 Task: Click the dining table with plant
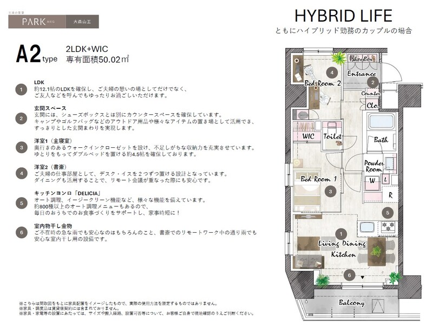tap(376, 251)
